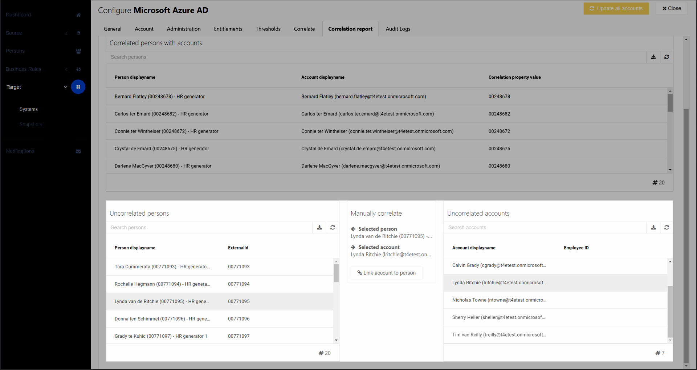
Task: Select Lynda Ritchie uncorrelated account
Action: tap(555, 283)
